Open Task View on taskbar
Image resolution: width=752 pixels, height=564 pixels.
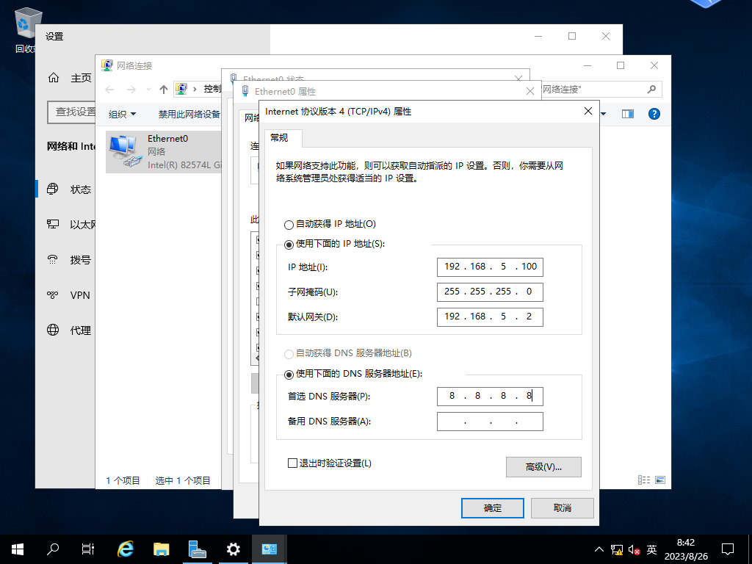point(88,549)
